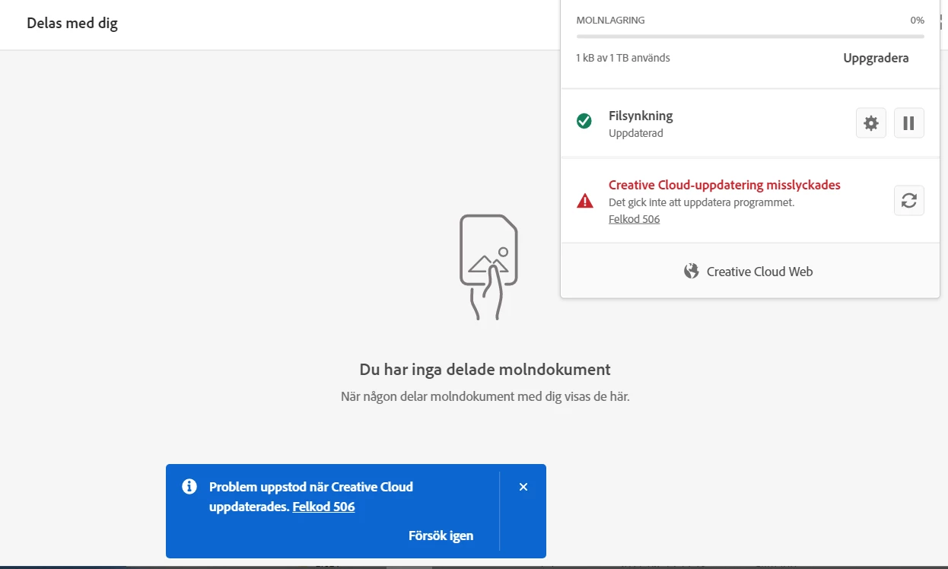Open Felkod 506 link in cloud panel
Screen dimensions: 948x569
[634, 219]
